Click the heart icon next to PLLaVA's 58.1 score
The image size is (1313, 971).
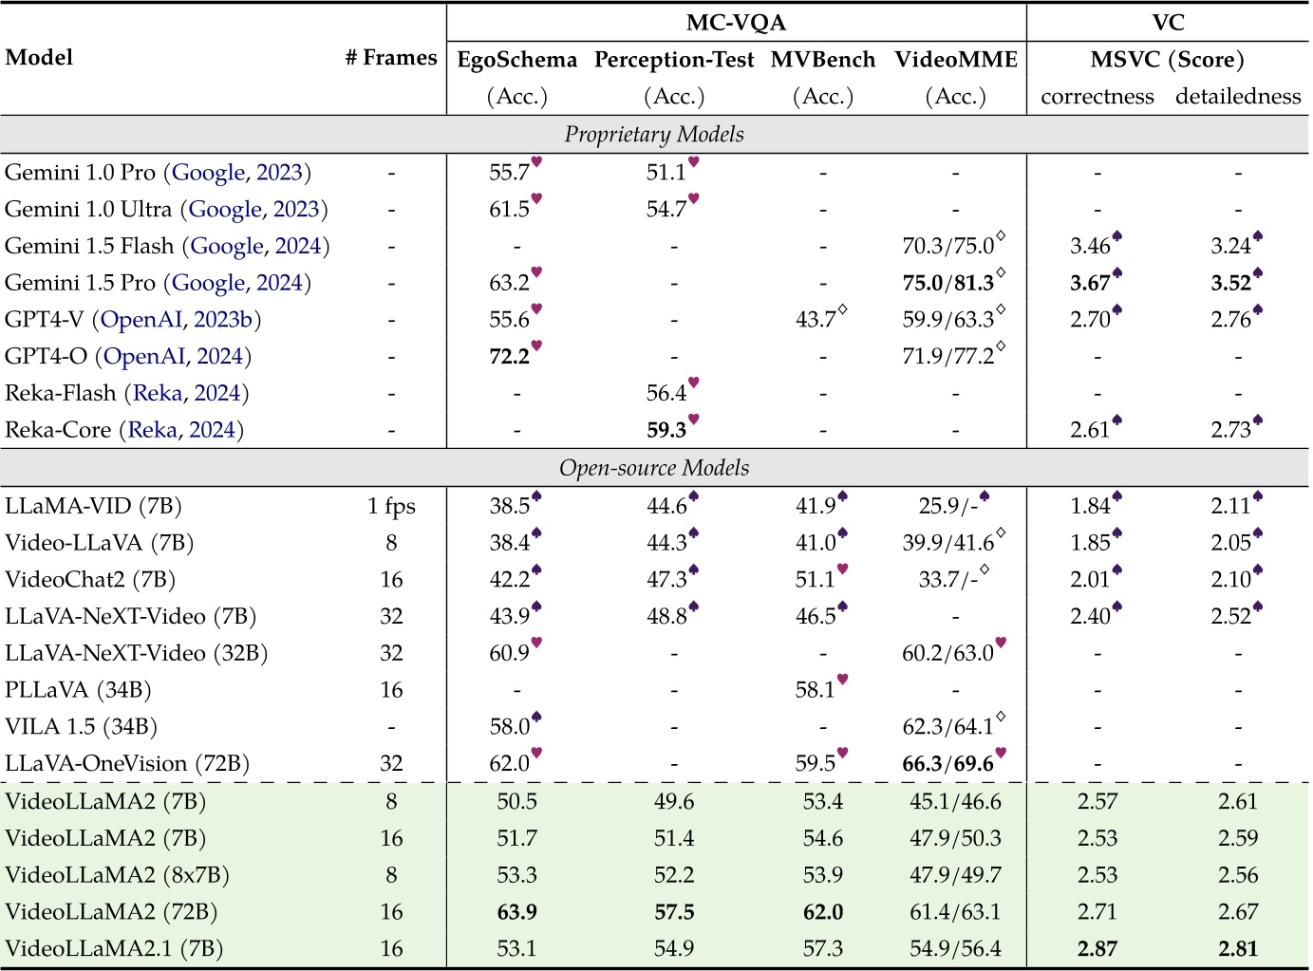[842, 677]
